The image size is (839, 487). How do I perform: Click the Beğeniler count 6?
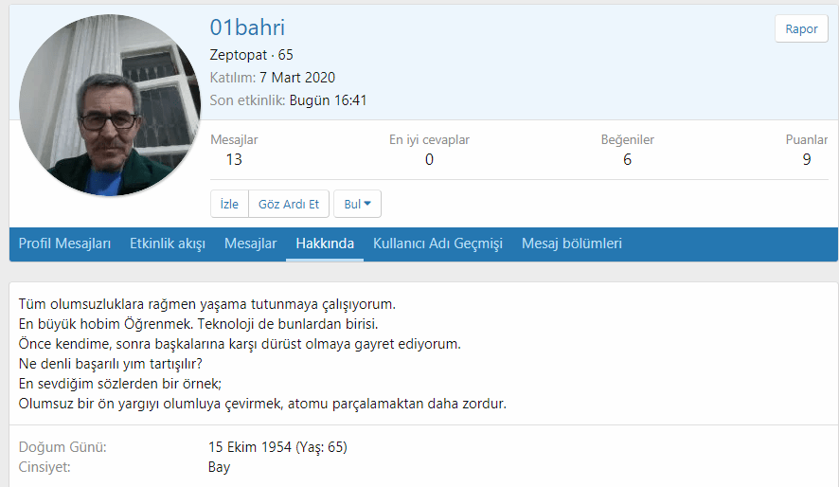click(627, 159)
